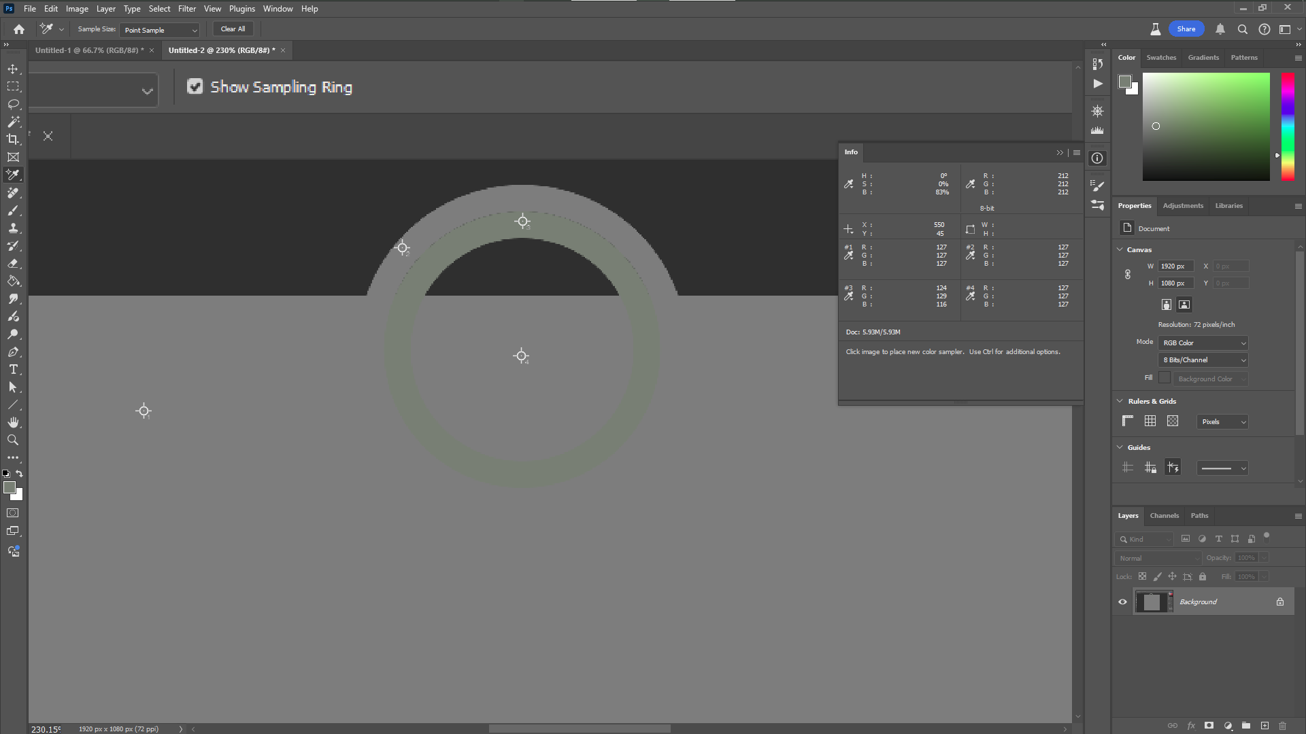Delete the layer using the trash icon
This screenshot has height=734, width=1306.
click(x=1283, y=726)
